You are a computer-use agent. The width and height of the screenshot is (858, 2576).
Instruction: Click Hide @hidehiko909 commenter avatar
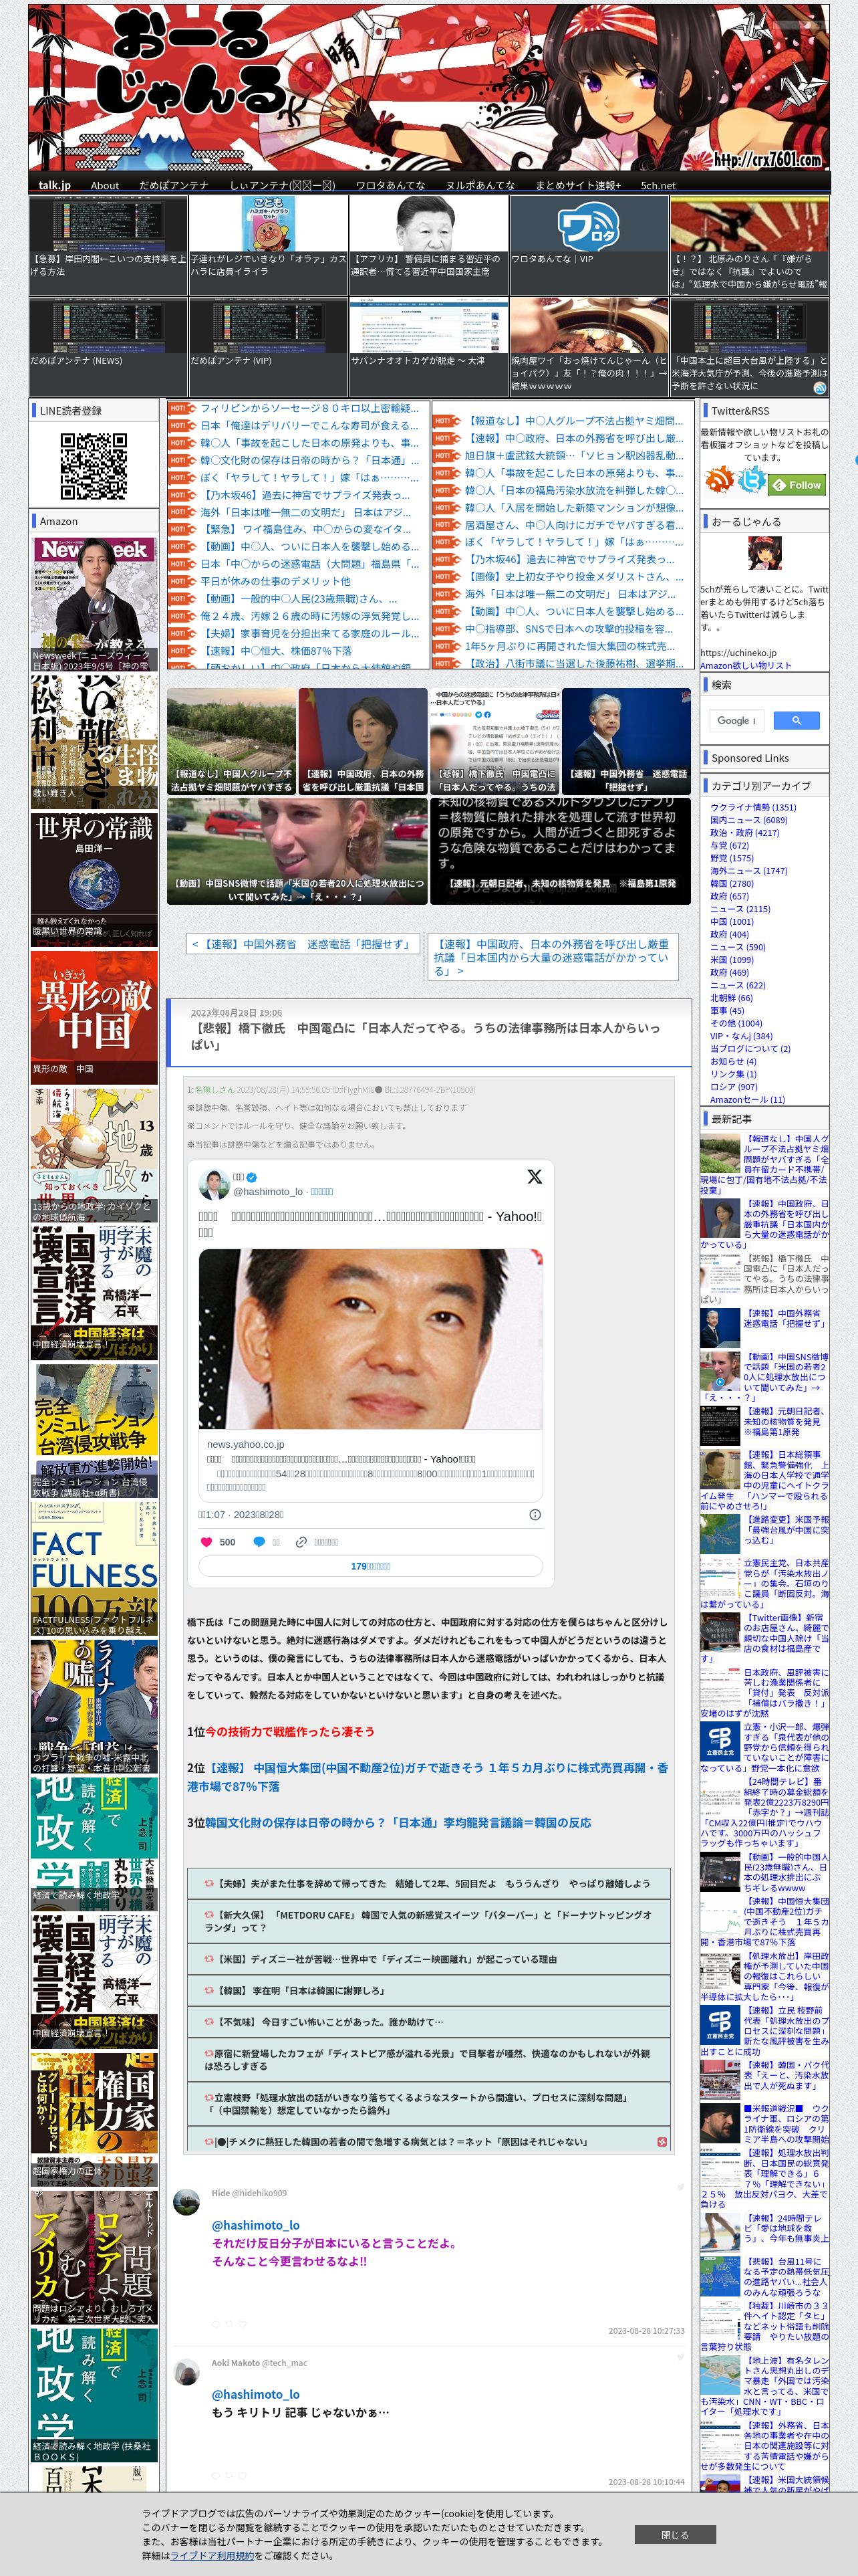[187, 2202]
